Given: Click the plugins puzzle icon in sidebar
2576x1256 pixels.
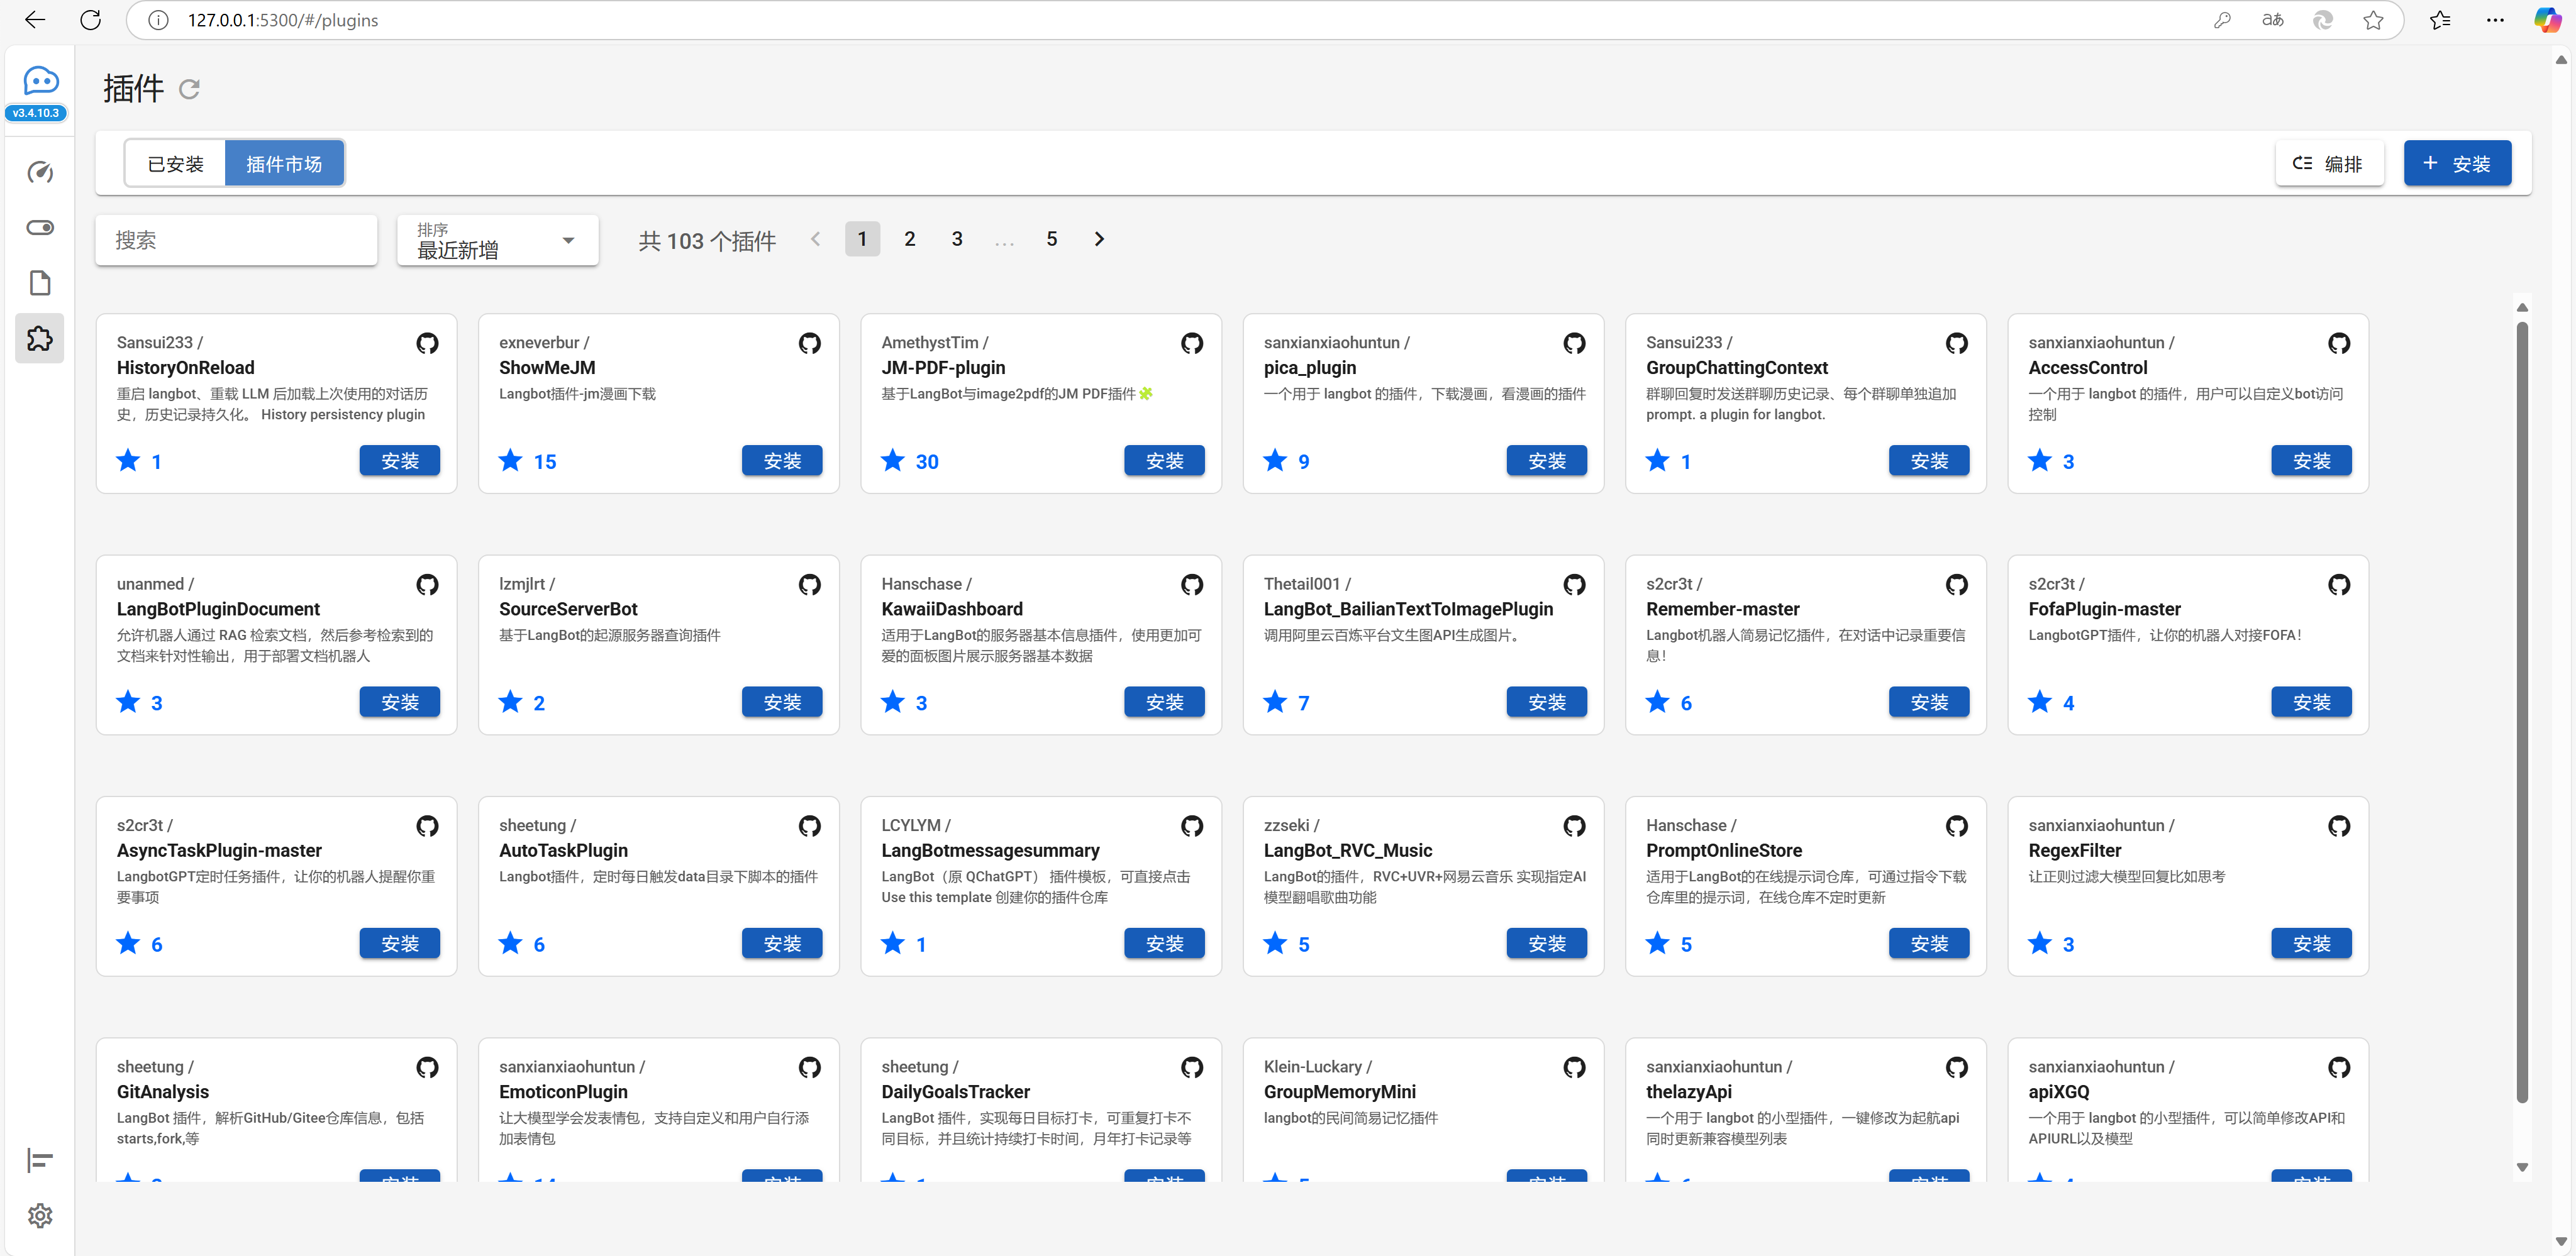Looking at the screenshot, I should click(40, 339).
